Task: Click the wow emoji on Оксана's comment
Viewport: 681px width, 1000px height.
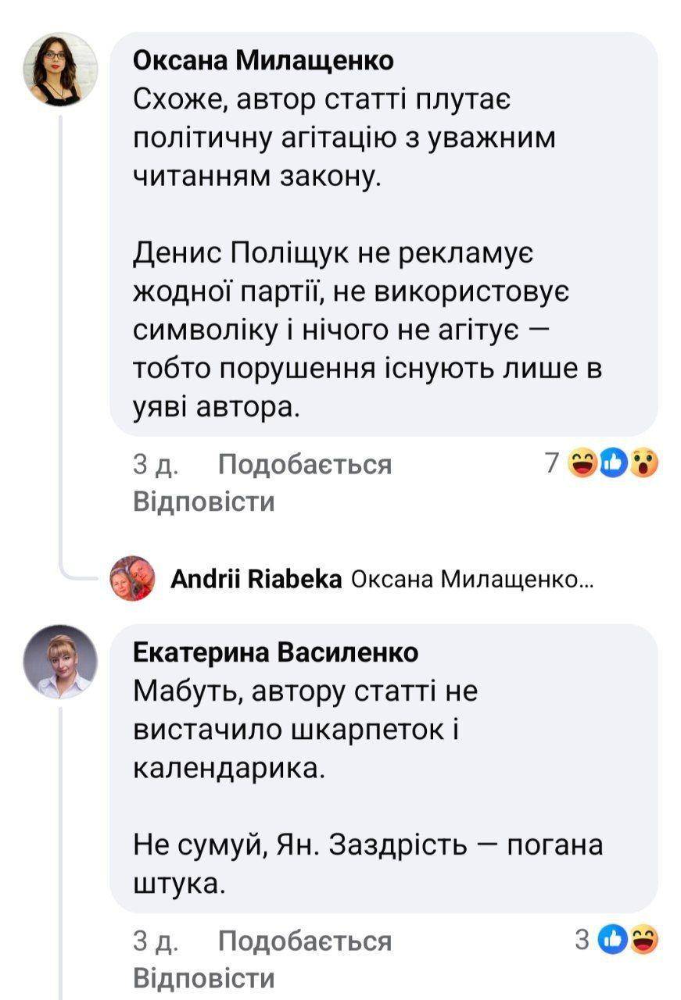Action: (x=643, y=465)
